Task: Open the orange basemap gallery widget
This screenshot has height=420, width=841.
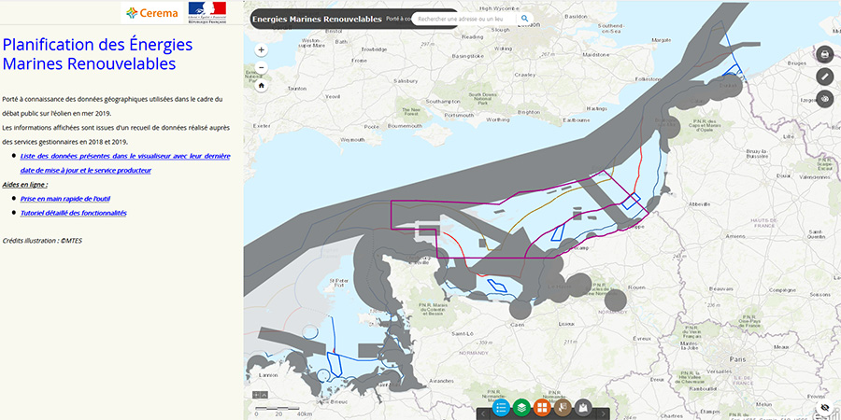Action: coord(542,408)
